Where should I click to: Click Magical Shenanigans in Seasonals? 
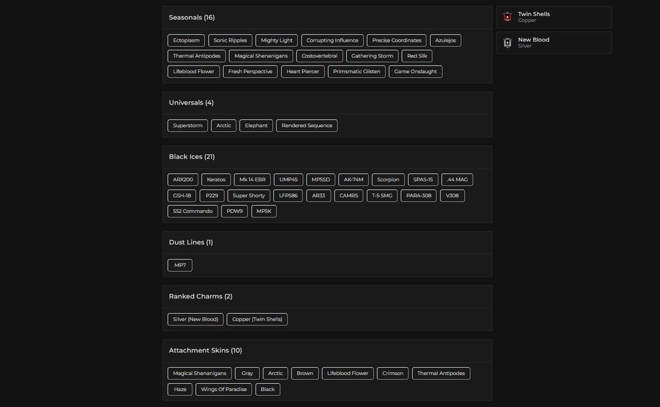[x=261, y=56]
